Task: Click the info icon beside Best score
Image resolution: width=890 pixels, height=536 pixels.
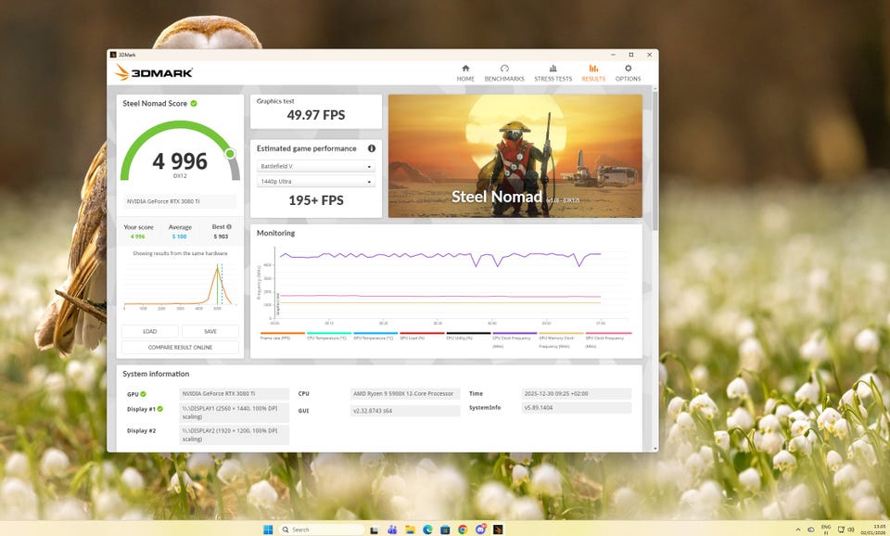Action: point(229,226)
